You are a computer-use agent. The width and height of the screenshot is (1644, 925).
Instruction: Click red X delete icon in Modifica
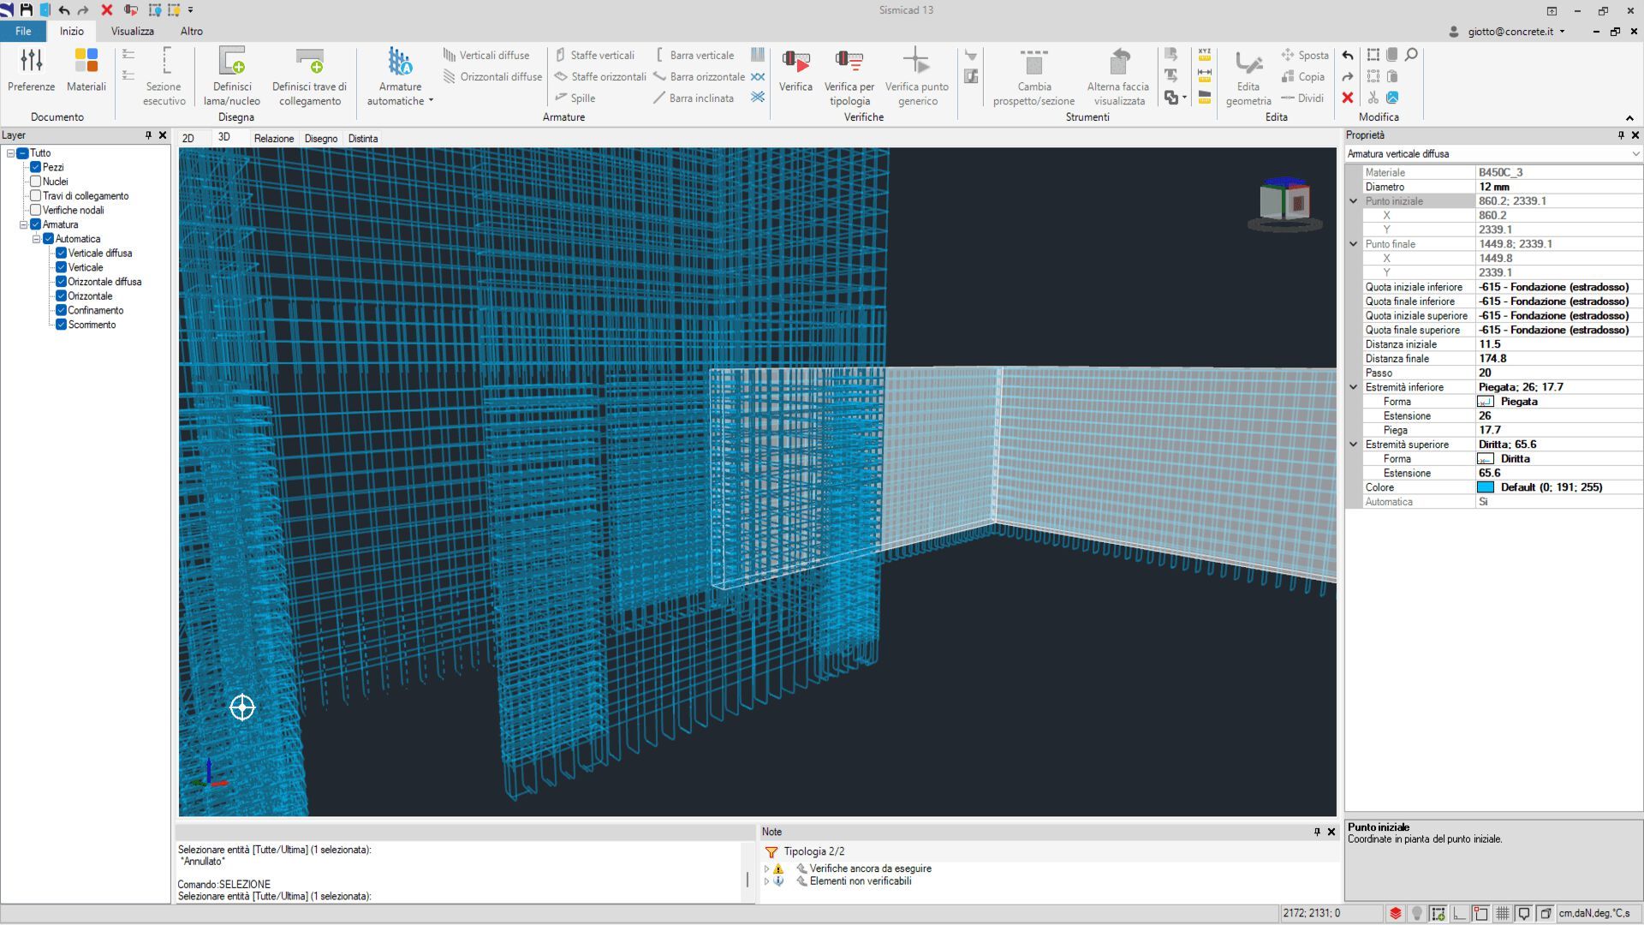click(1348, 98)
